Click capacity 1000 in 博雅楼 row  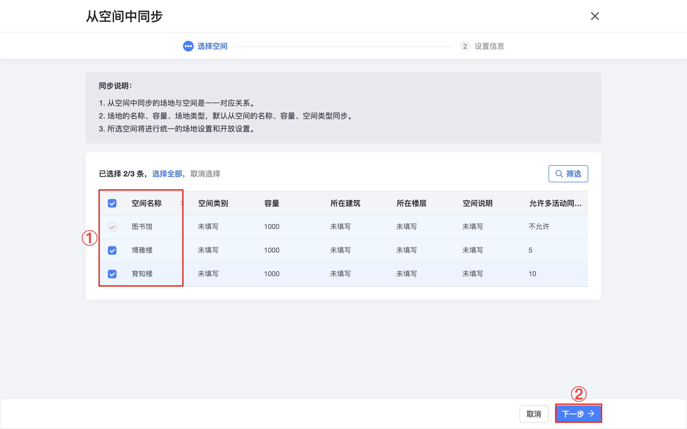coord(272,250)
